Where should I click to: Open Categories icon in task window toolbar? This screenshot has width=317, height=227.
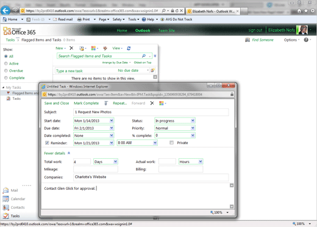coord(162,103)
